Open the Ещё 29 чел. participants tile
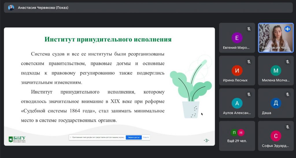The height and width of the screenshot is (158, 296). pos(237,136)
